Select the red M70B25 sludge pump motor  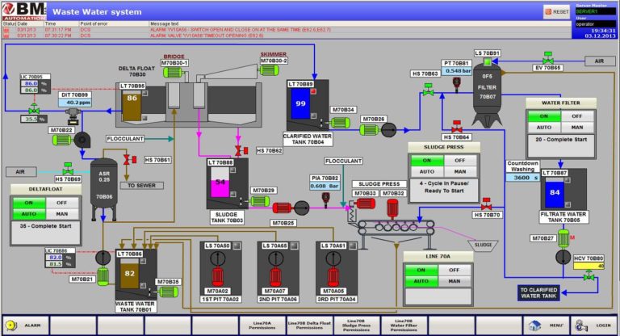282,208
